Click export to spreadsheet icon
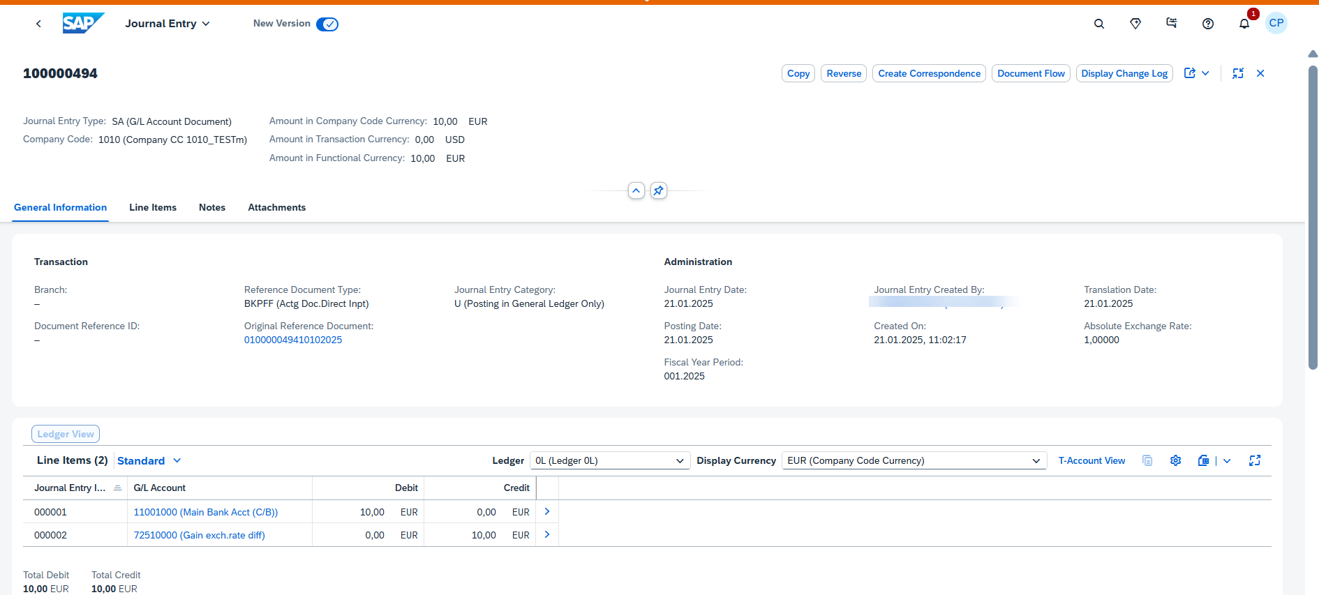 coord(1203,460)
